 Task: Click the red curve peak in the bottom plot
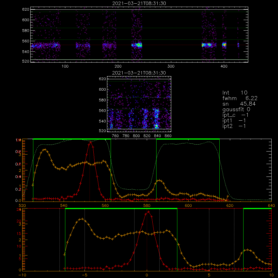click(148, 212)
